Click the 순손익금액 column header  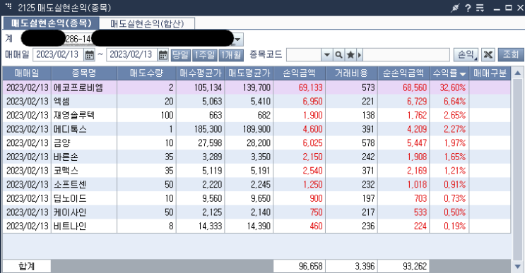point(403,73)
